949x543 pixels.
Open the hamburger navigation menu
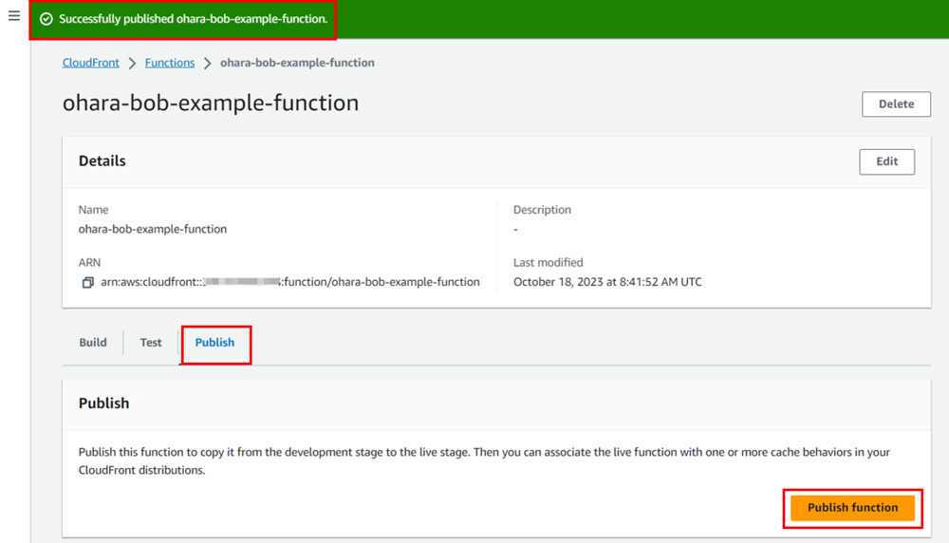(14, 16)
